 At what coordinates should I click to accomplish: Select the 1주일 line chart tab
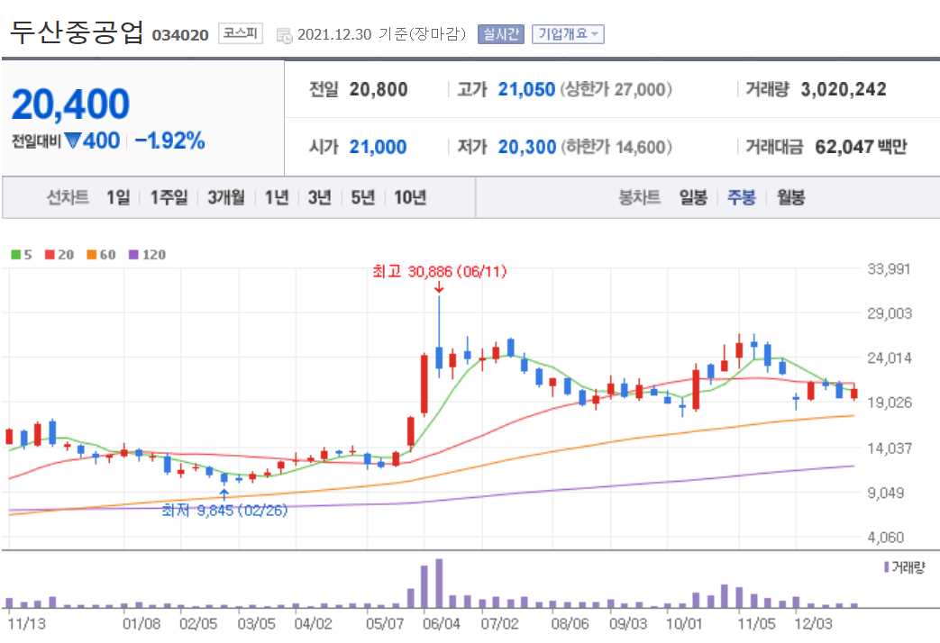[169, 197]
